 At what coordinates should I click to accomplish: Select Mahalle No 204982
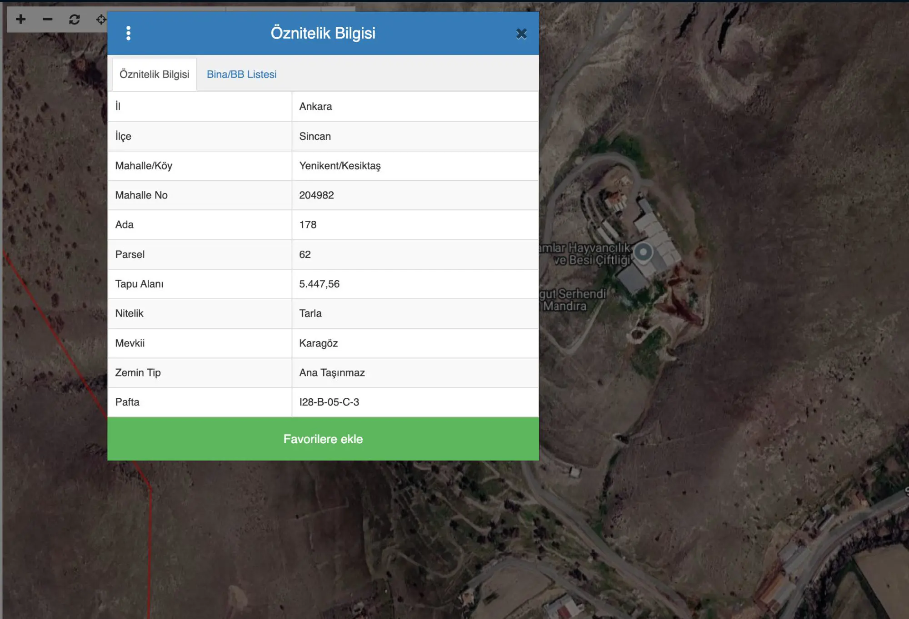[x=316, y=195]
